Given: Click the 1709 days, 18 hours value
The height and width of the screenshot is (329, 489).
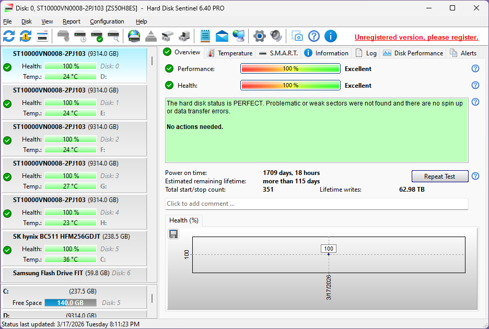Looking at the screenshot, I should pyautogui.click(x=292, y=173).
